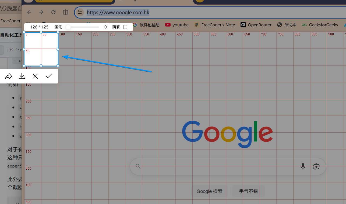Click the 126 * 125 size label
This screenshot has height=204, width=346.
pyautogui.click(x=39, y=27)
